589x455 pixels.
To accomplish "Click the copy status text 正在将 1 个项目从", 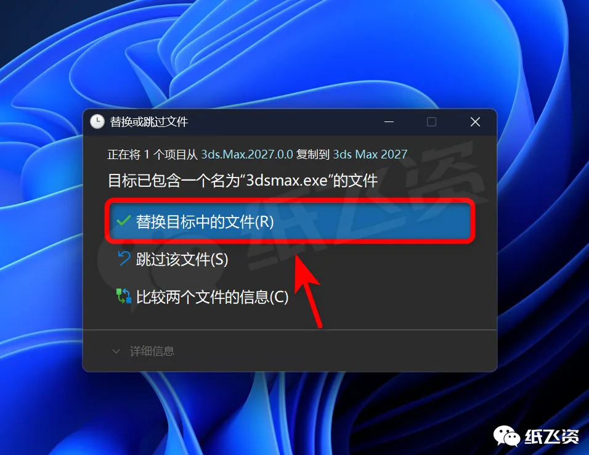I will click(153, 155).
